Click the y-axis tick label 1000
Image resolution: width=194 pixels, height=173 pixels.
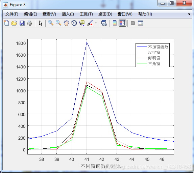coord(21,91)
